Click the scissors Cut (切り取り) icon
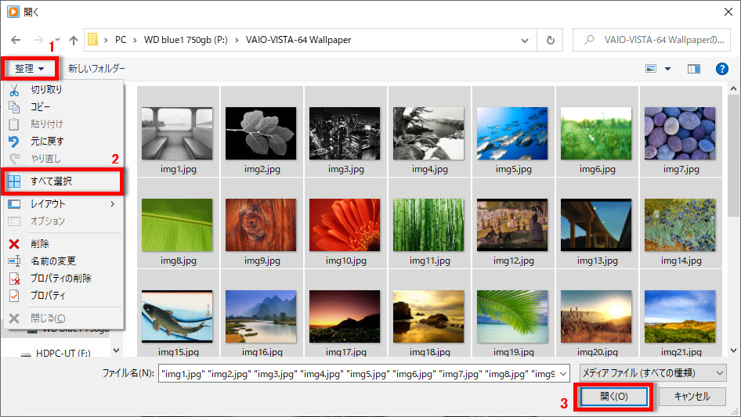Viewport: 741px width, 417px height. coord(13,89)
